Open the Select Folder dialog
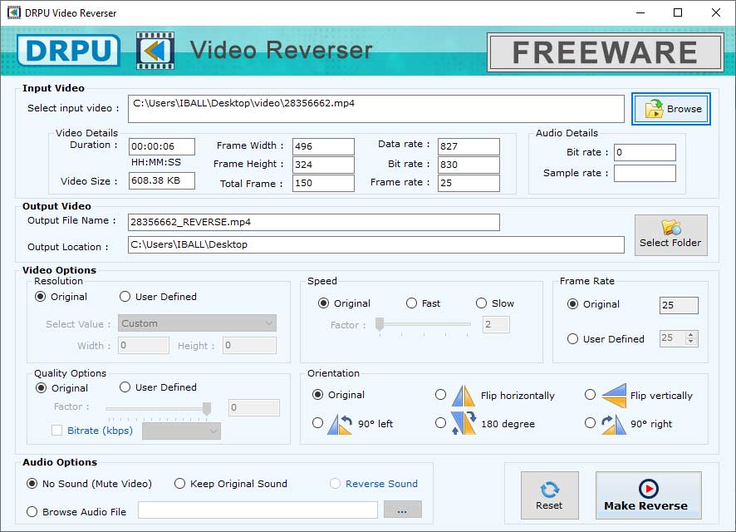The height and width of the screenshot is (532, 736). click(x=670, y=235)
